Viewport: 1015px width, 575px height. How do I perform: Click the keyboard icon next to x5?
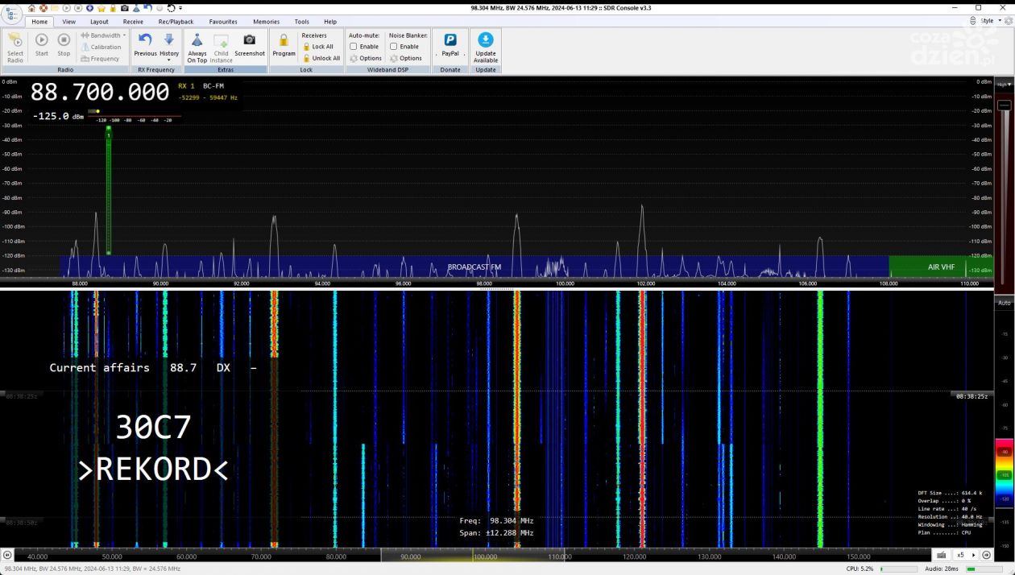pos(942,556)
